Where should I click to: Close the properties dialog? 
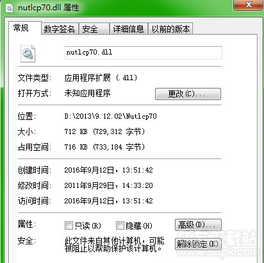tap(249, 4)
